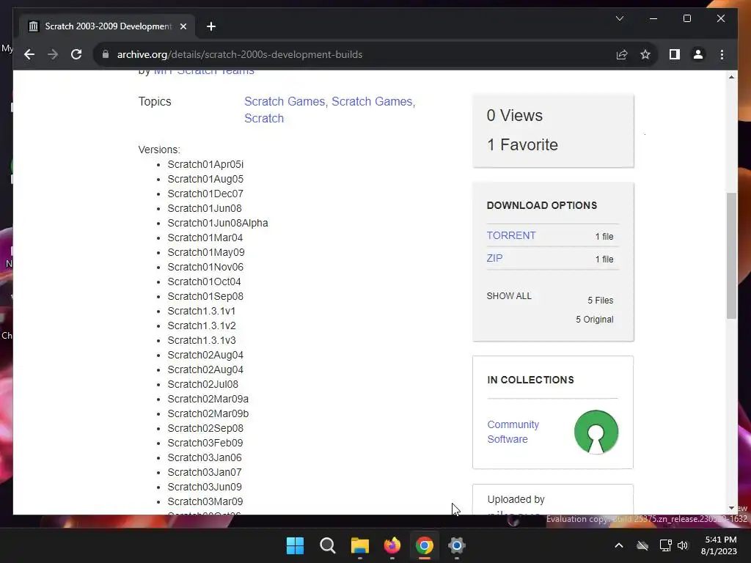The width and height of the screenshot is (751, 563).
Task: Click the Scratch01Apr05i list entry
Action: pos(205,164)
